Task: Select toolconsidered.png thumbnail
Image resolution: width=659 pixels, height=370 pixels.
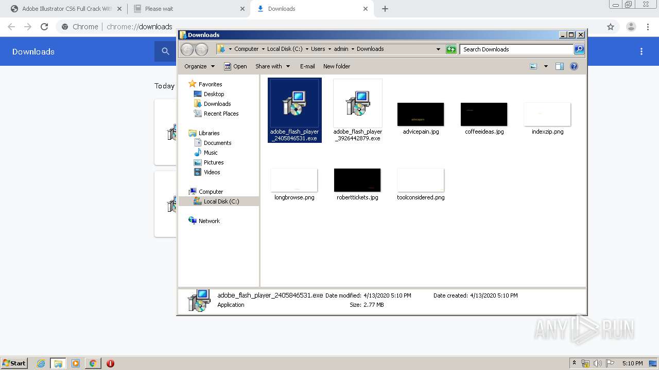Action: tap(421, 180)
